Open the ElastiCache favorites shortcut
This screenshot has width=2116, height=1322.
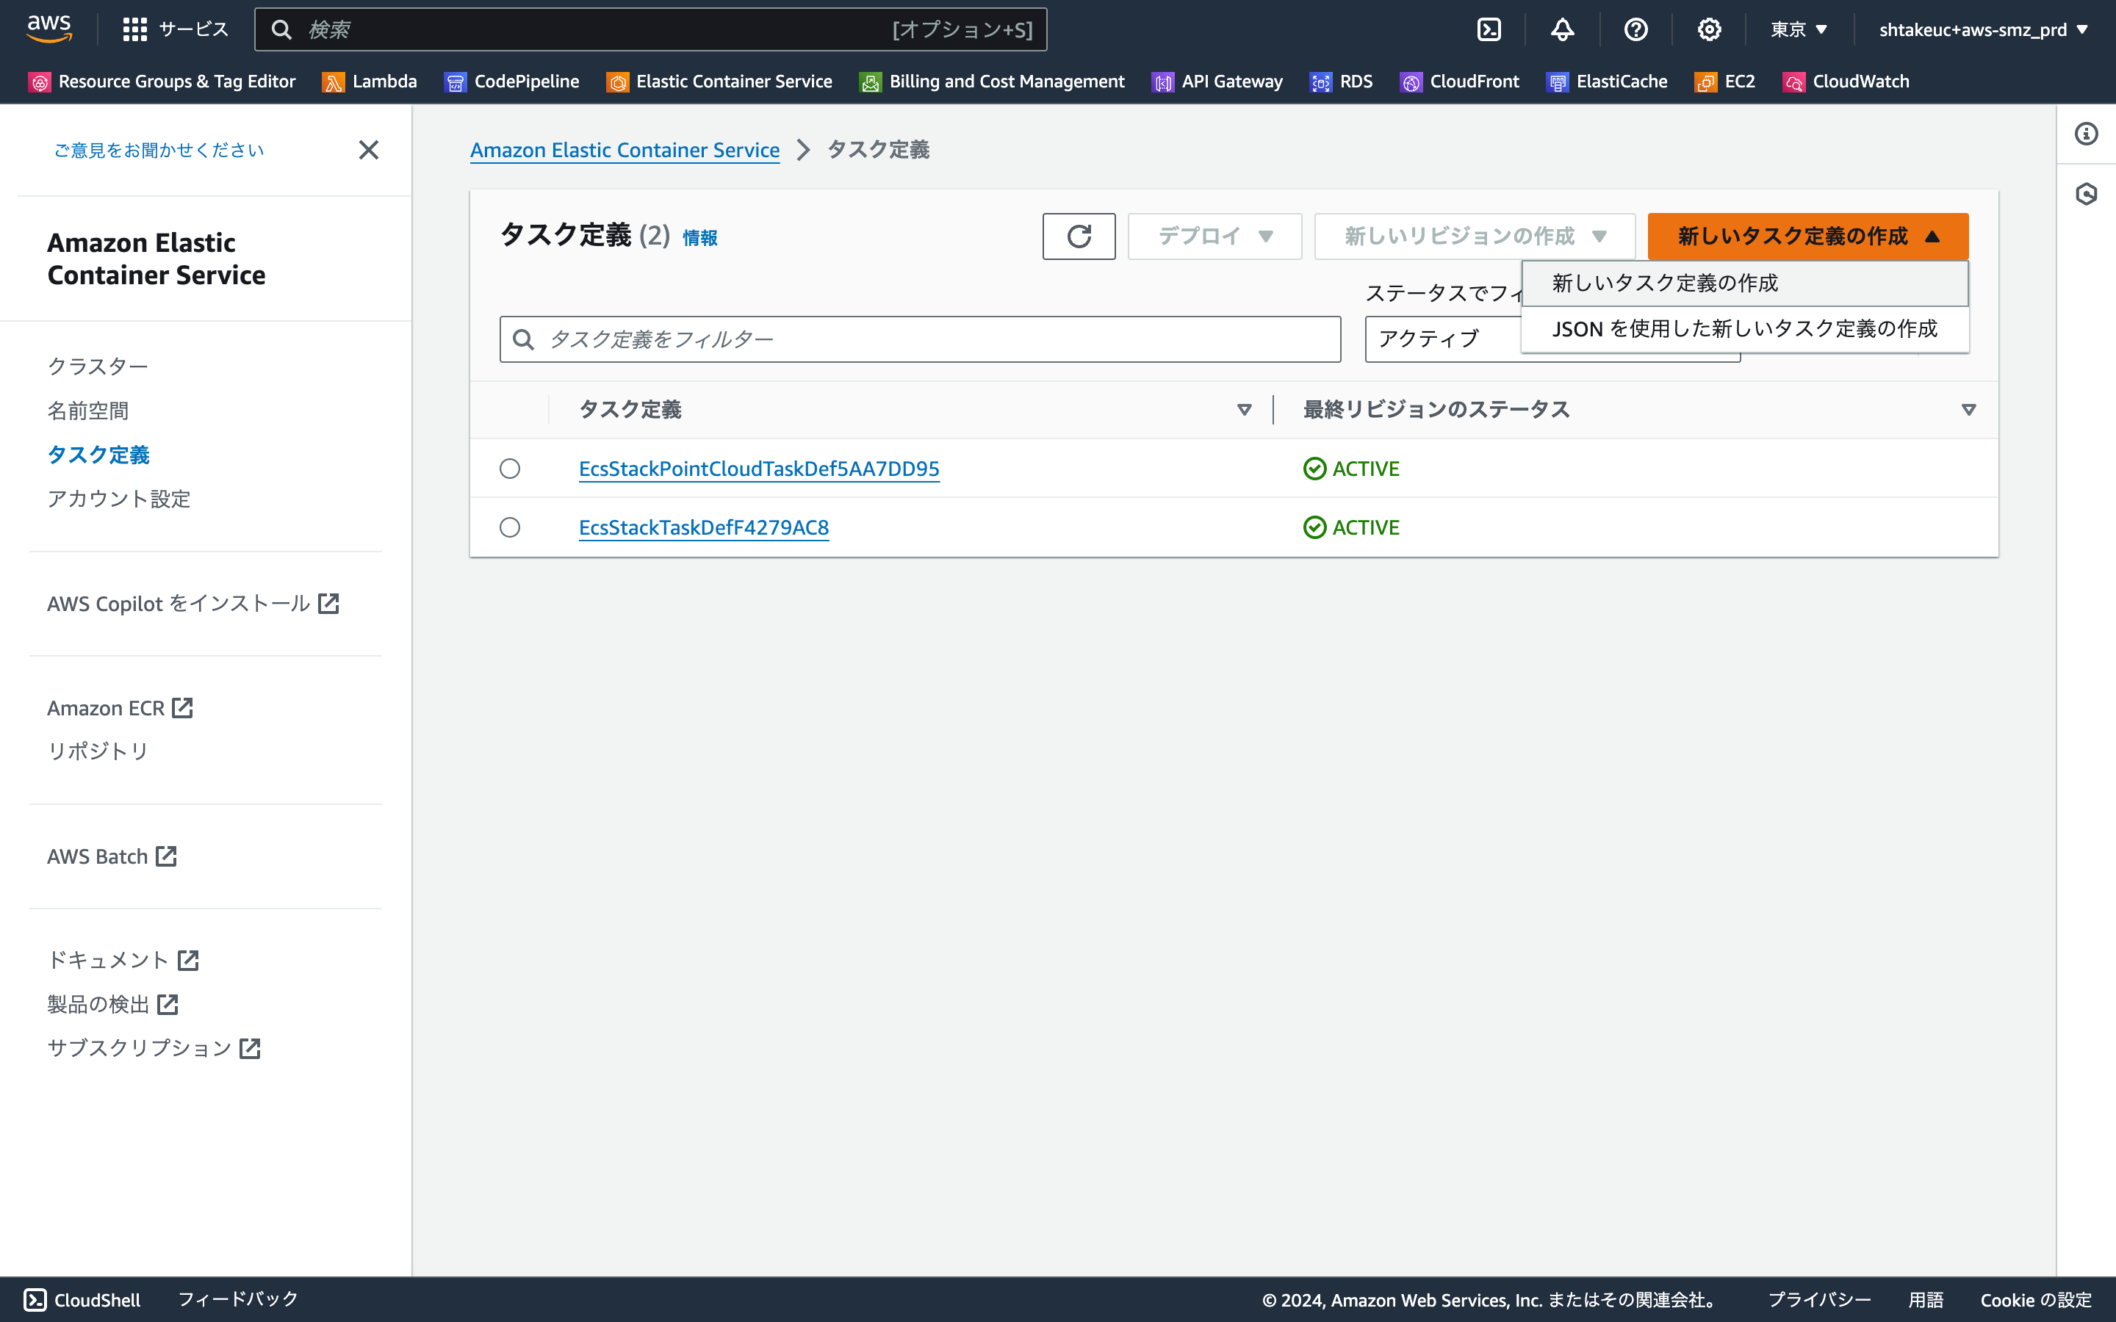tap(1607, 82)
